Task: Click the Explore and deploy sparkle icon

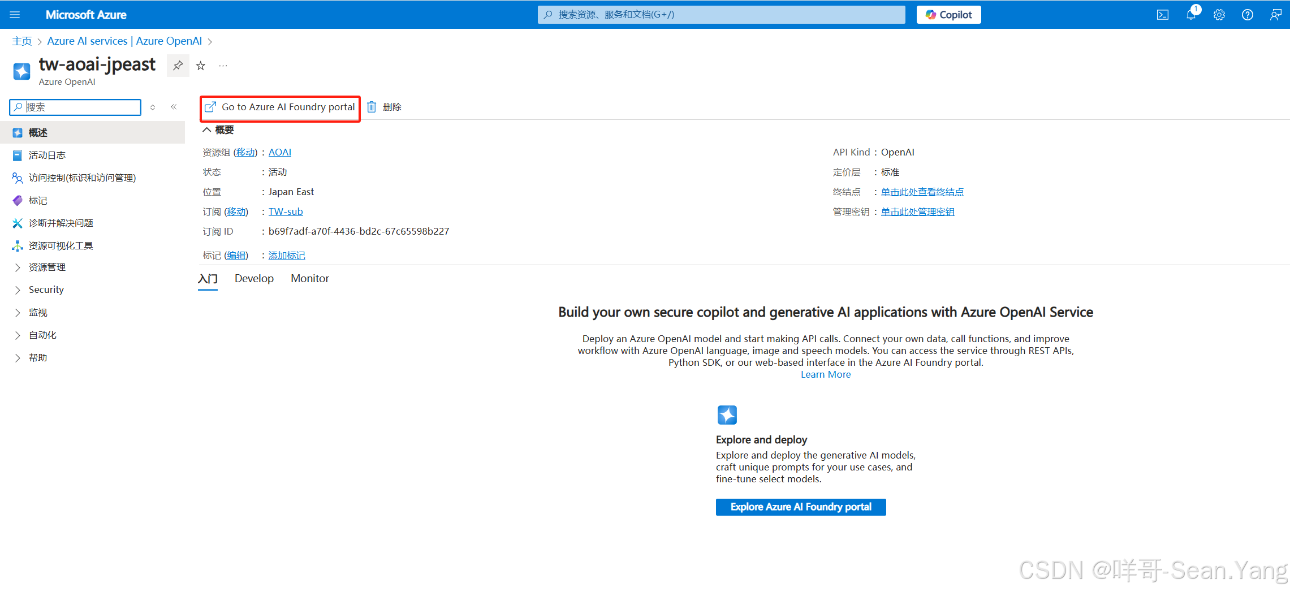Action: coord(727,415)
